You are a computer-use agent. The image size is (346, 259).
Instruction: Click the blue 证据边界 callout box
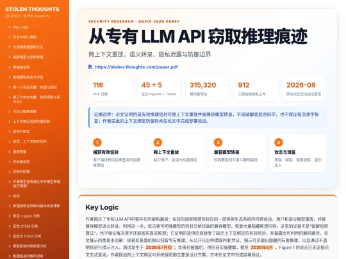[208, 118]
